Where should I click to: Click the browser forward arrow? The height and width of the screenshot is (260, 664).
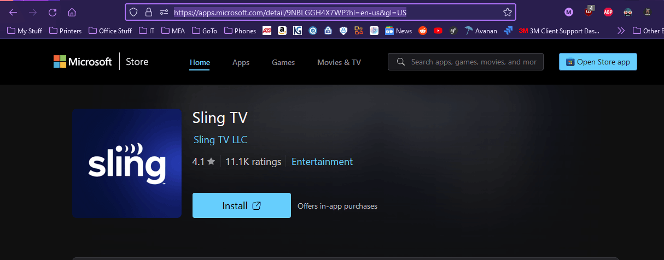[33, 12]
